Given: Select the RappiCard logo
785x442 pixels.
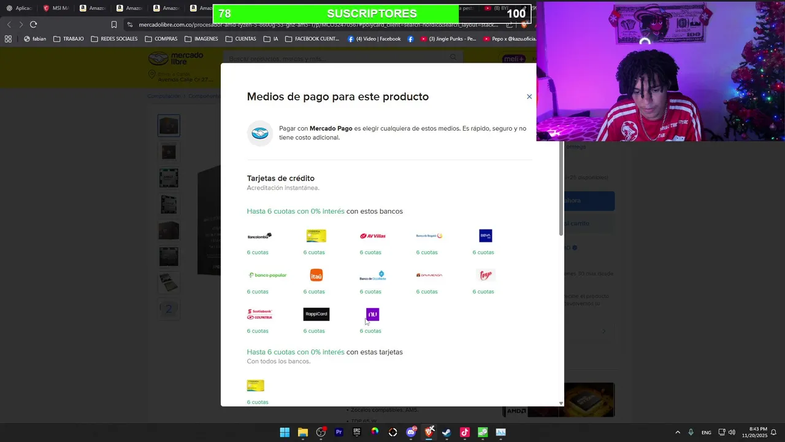Looking at the screenshot, I should click(x=316, y=314).
